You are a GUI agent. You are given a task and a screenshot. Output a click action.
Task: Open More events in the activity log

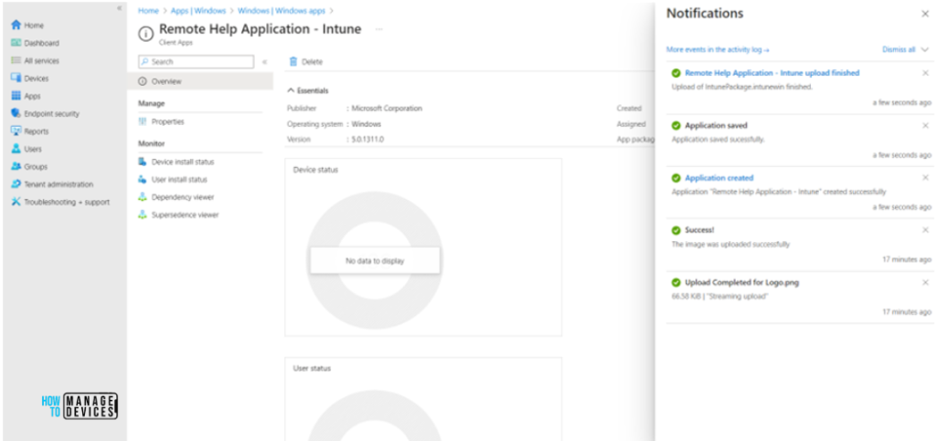pyautogui.click(x=718, y=50)
